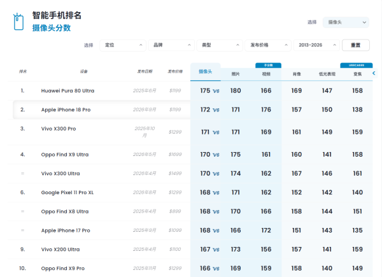Screen dimensions: 382x277
Task: Open Vivo X300 Ultra device link
Action: [60, 173]
